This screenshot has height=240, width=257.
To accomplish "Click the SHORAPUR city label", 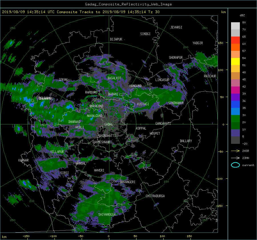I will point(176,58).
